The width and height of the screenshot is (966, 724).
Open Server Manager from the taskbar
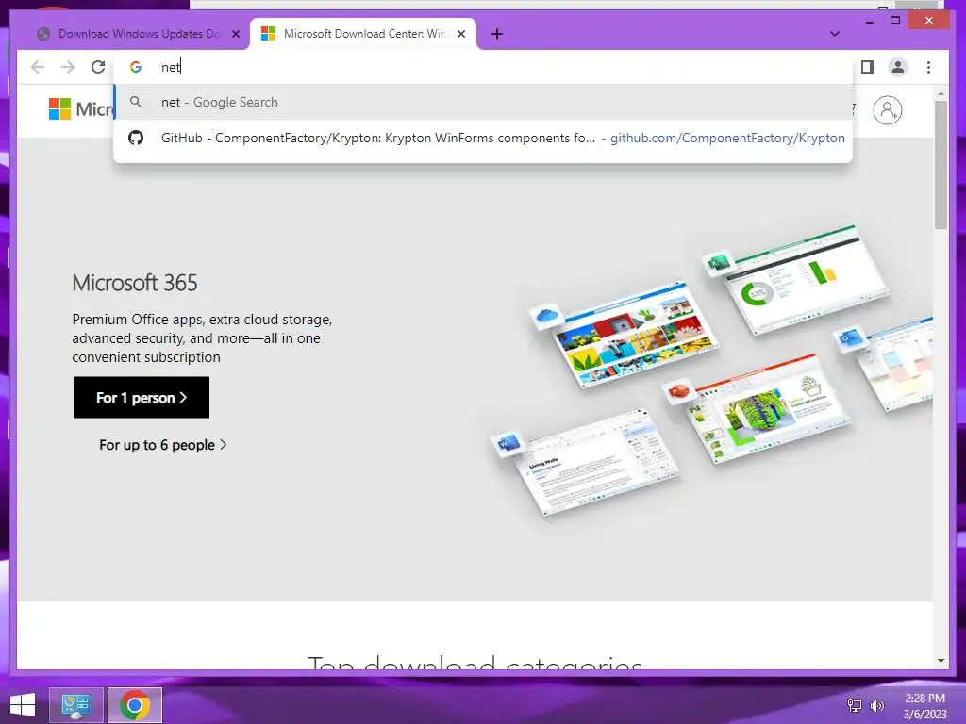click(75, 705)
